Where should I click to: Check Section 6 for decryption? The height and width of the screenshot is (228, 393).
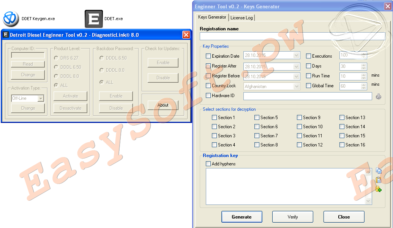tap(257, 127)
